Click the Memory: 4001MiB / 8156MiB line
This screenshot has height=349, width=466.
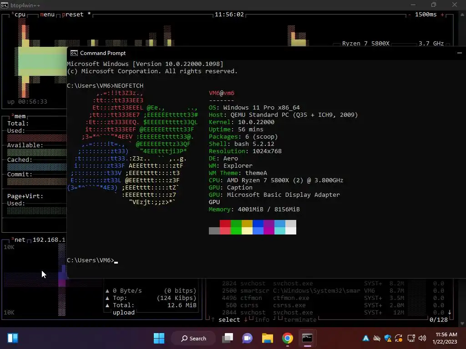click(x=254, y=209)
